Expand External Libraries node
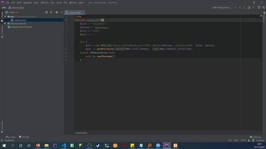This screenshot has height=149, width=266. click(x=5, y=24)
